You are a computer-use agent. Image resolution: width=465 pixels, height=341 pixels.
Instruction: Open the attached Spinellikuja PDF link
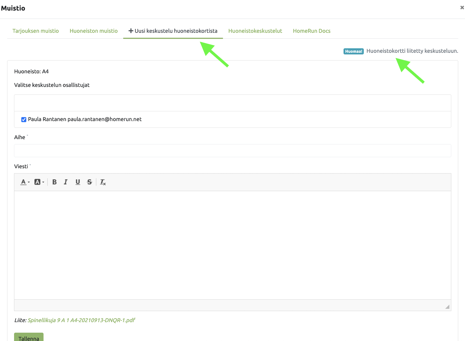pos(81,320)
